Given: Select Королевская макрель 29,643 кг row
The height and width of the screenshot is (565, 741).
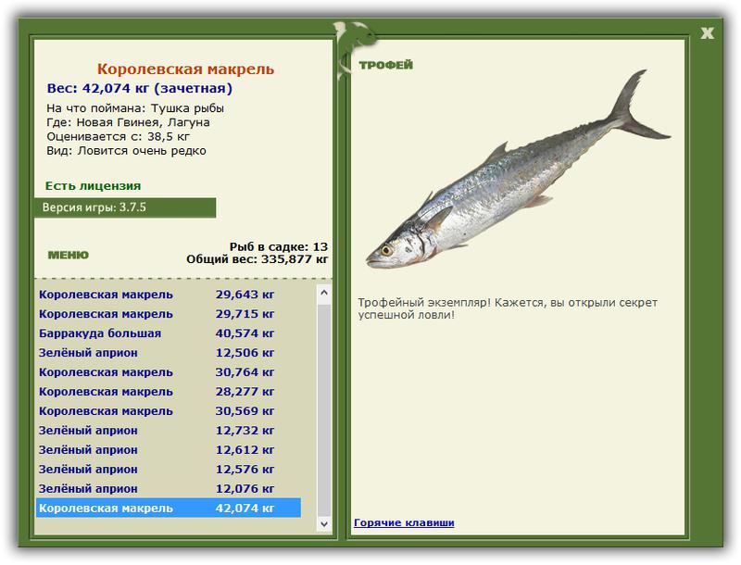Looking at the screenshot, I should 169,295.
